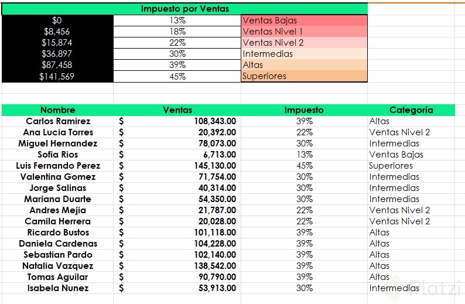This screenshot has height=304, width=465.
Task: Select the Natalia Vazquez name cell
Action: 58,266
